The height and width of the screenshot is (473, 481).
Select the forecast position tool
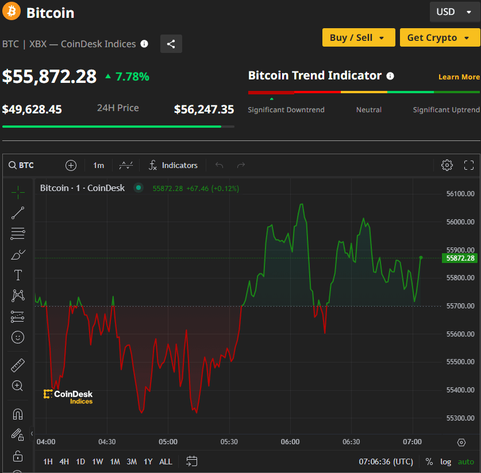pos(18,316)
